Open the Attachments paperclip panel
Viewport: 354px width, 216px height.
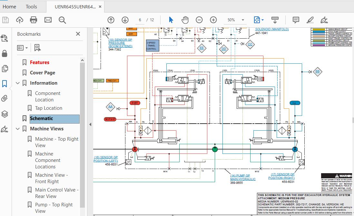click(5, 99)
